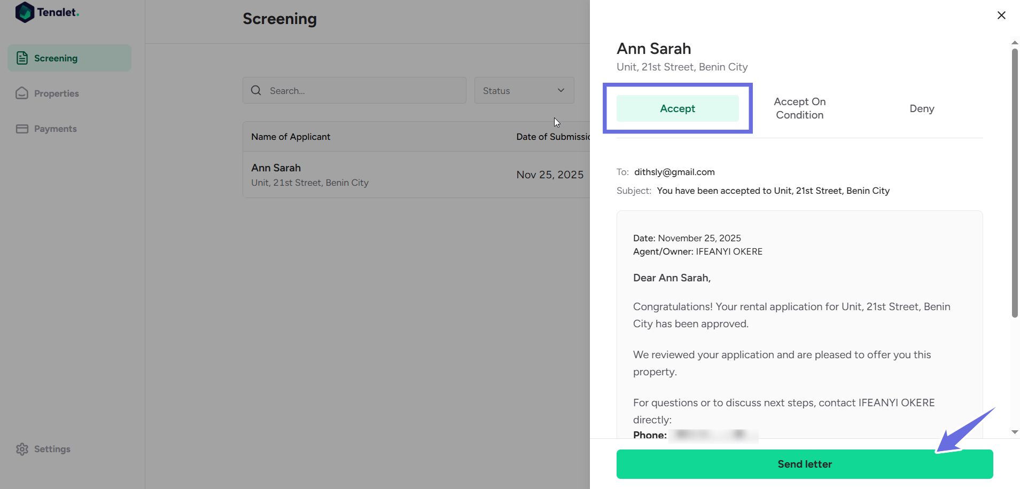Click the panel's vertical scrollbar thumb

1015,182
